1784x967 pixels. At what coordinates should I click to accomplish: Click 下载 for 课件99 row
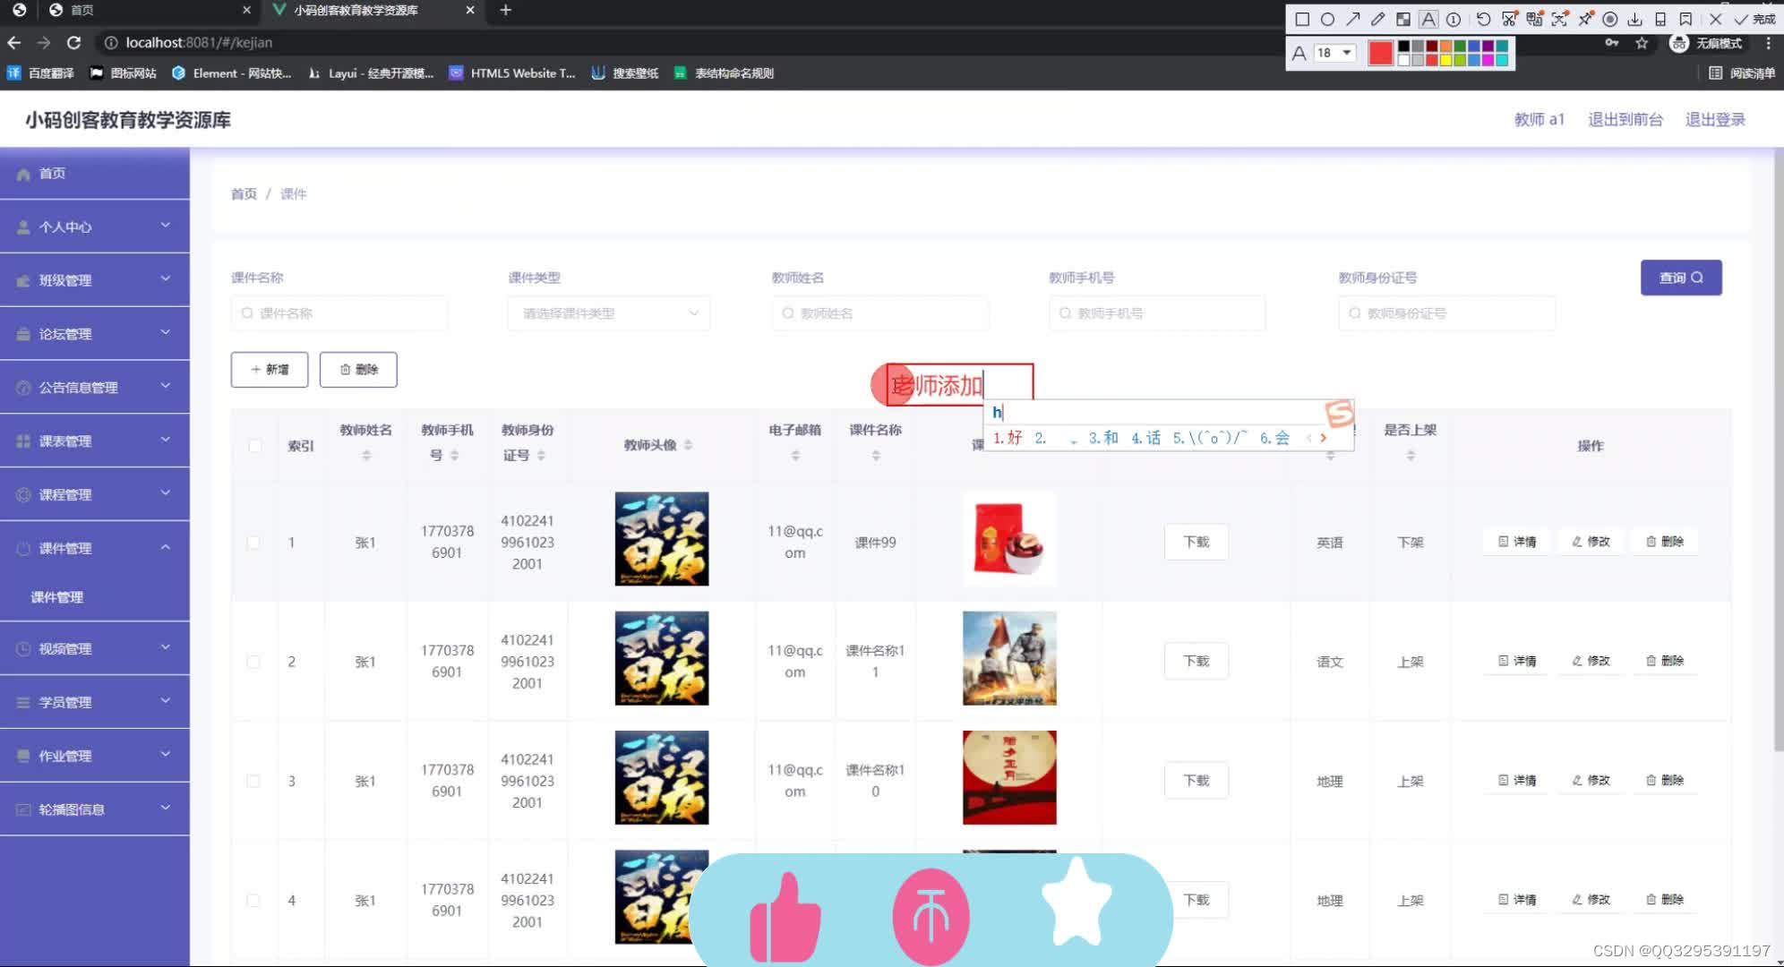(1196, 542)
